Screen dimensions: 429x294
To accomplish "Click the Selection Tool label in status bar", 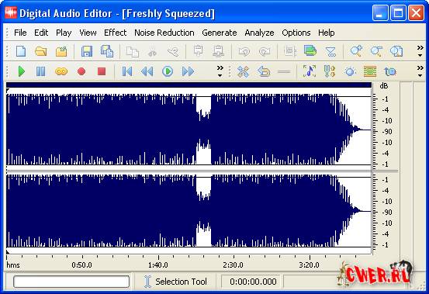I will (181, 282).
